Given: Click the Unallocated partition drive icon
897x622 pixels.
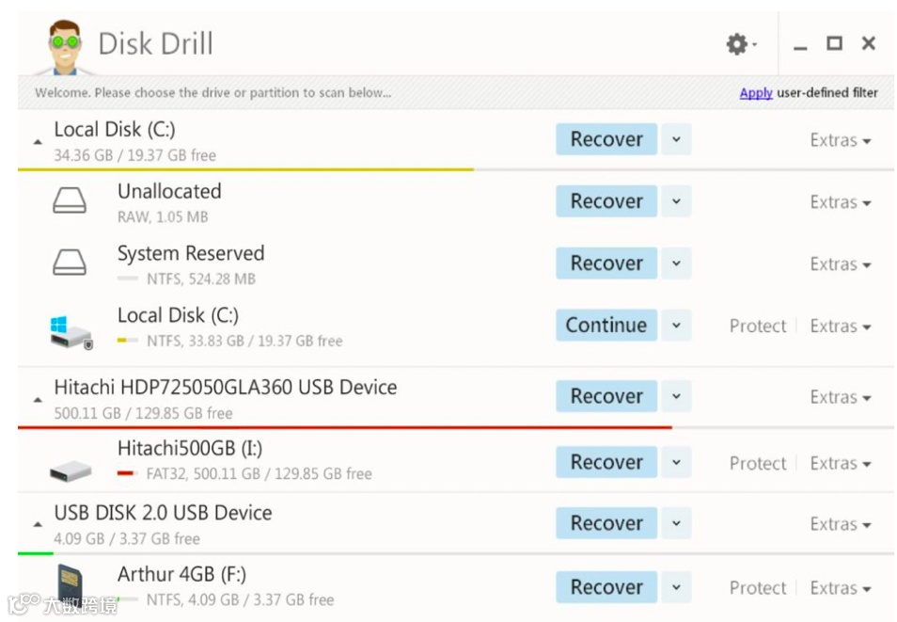Looking at the screenshot, I should [70, 201].
